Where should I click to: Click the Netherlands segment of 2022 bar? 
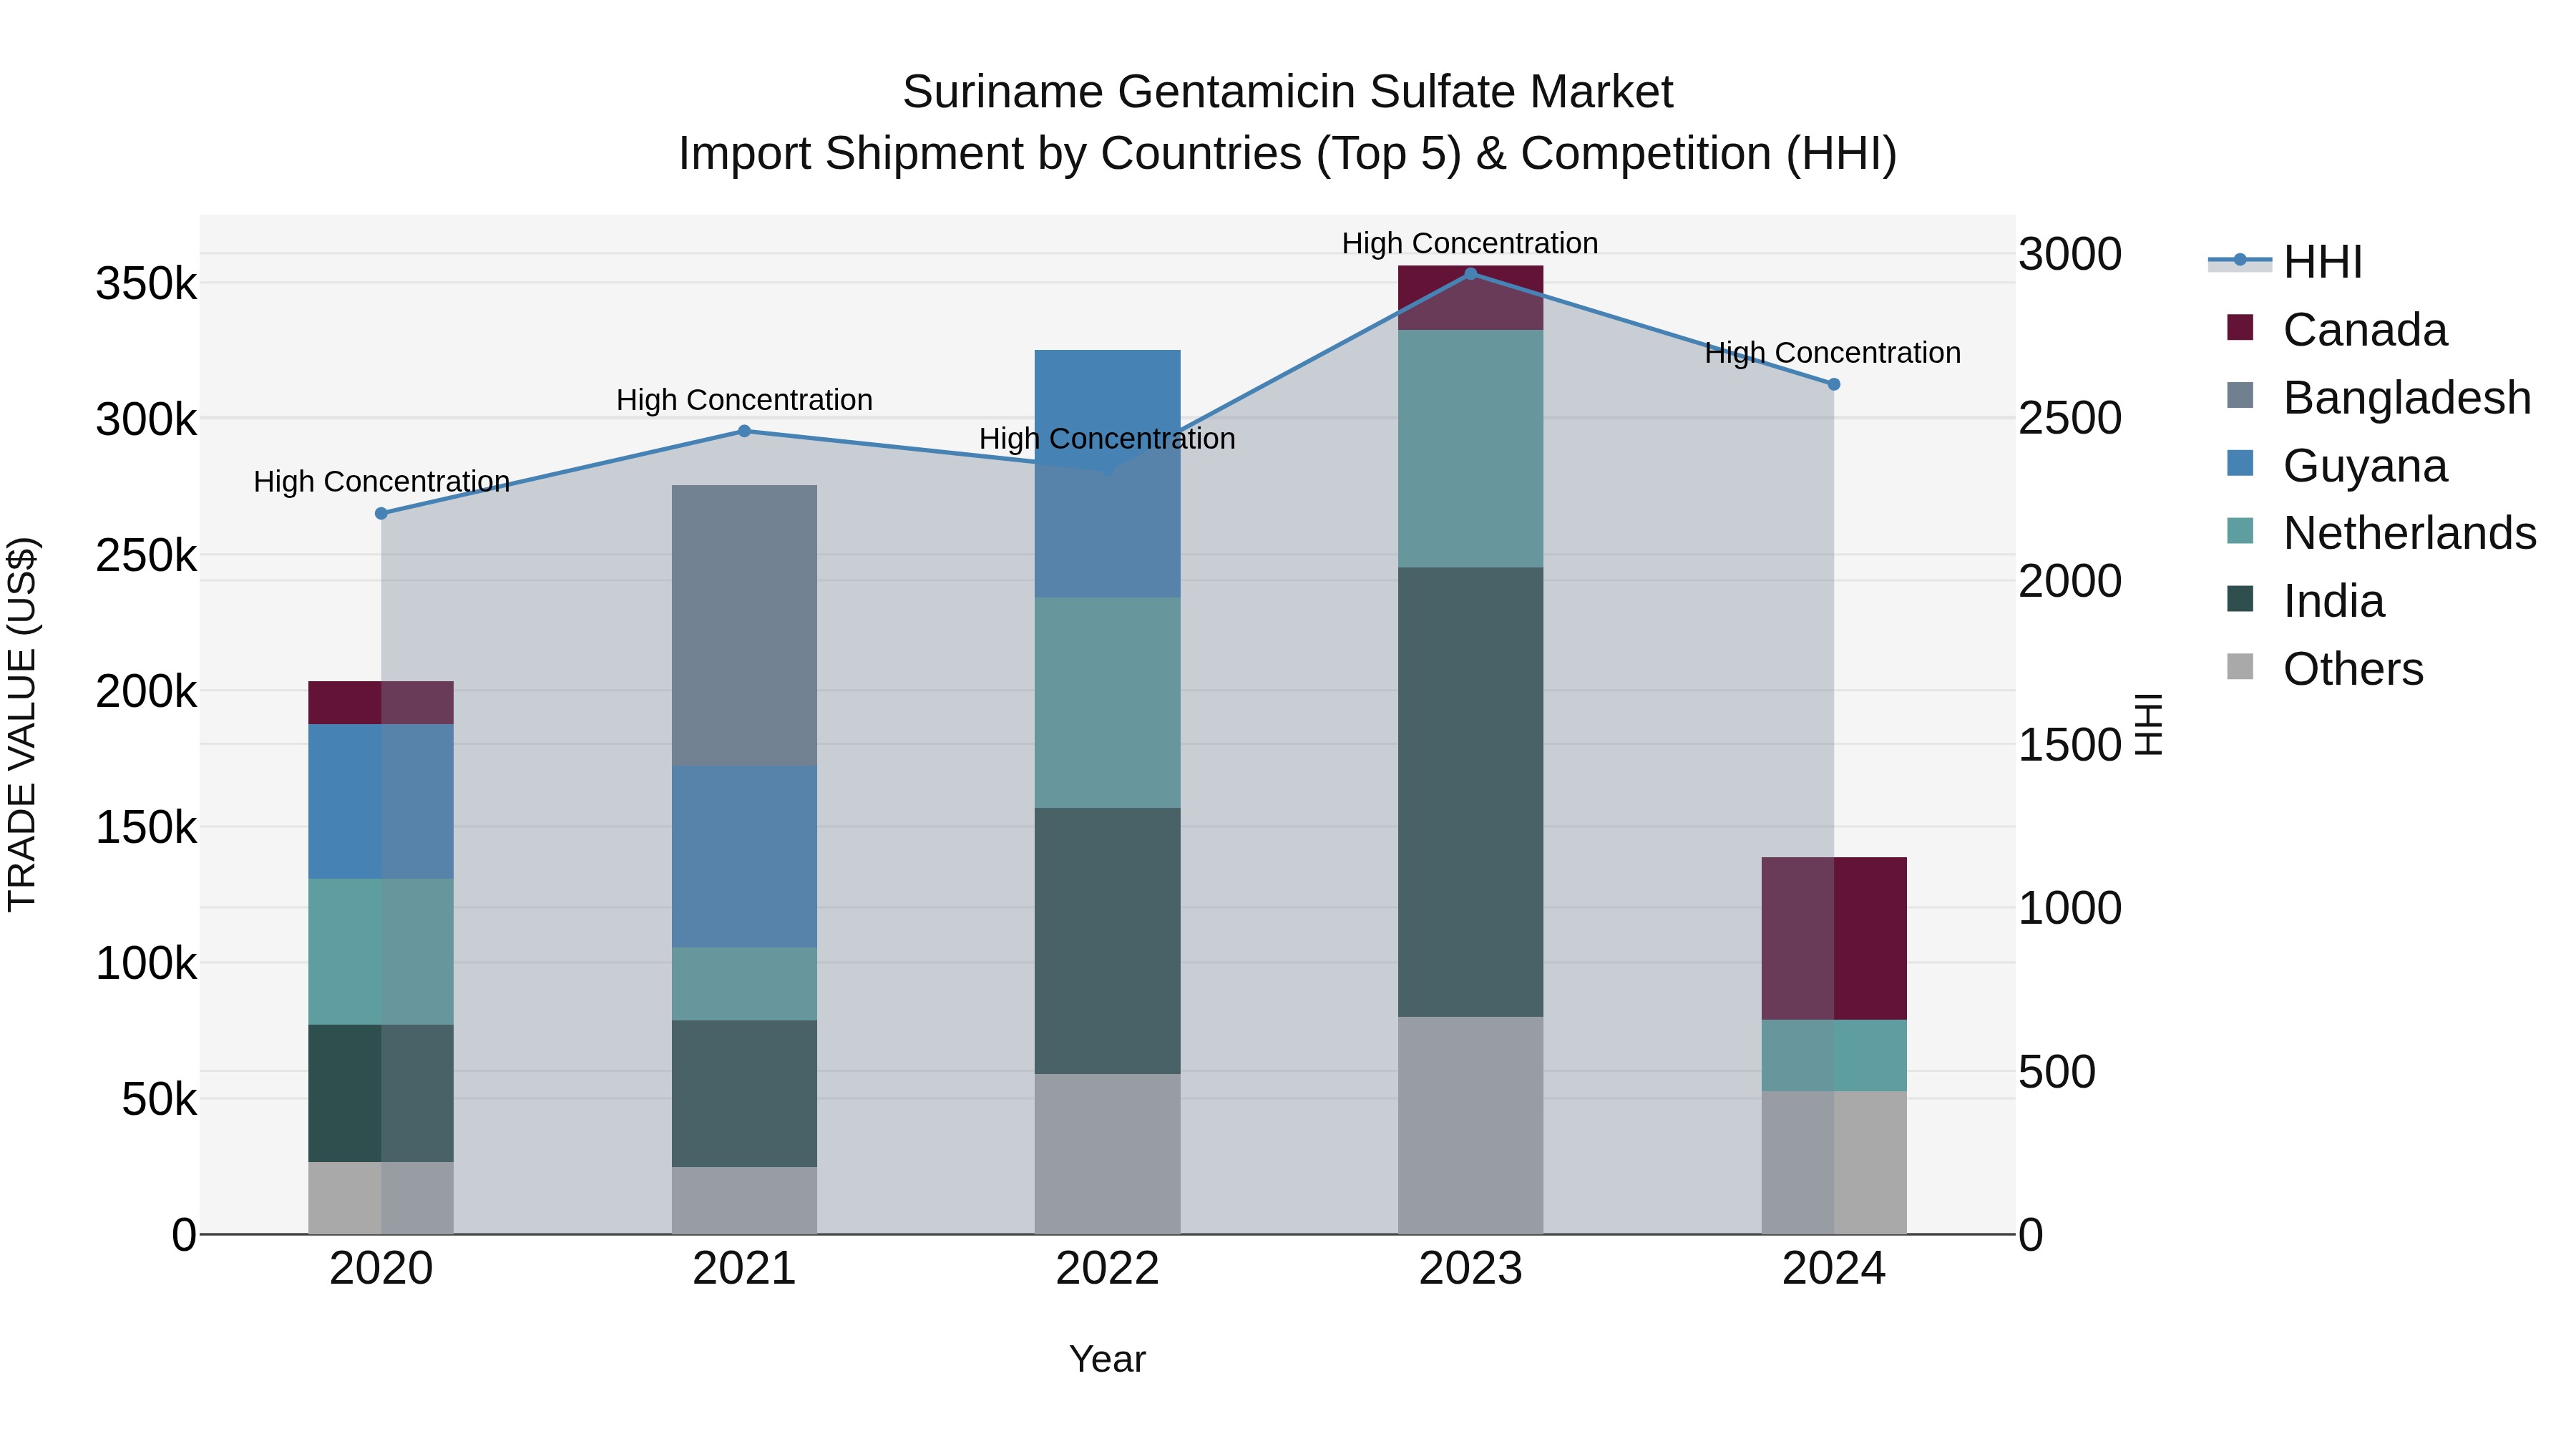coord(1107,703)
